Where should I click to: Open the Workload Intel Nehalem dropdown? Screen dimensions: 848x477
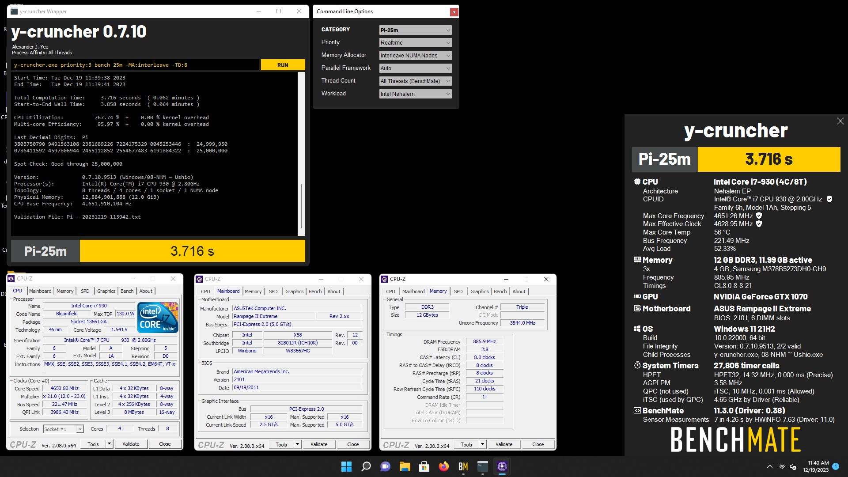(415, 94)
